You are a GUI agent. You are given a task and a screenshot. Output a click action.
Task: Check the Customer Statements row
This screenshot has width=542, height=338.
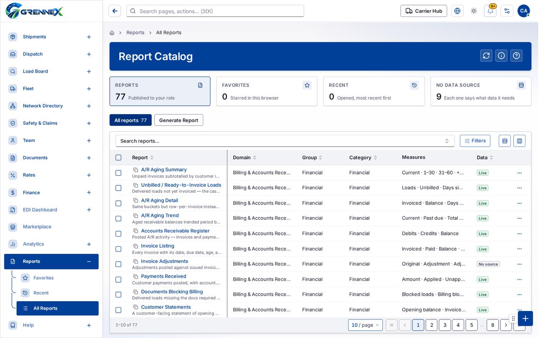119,310
